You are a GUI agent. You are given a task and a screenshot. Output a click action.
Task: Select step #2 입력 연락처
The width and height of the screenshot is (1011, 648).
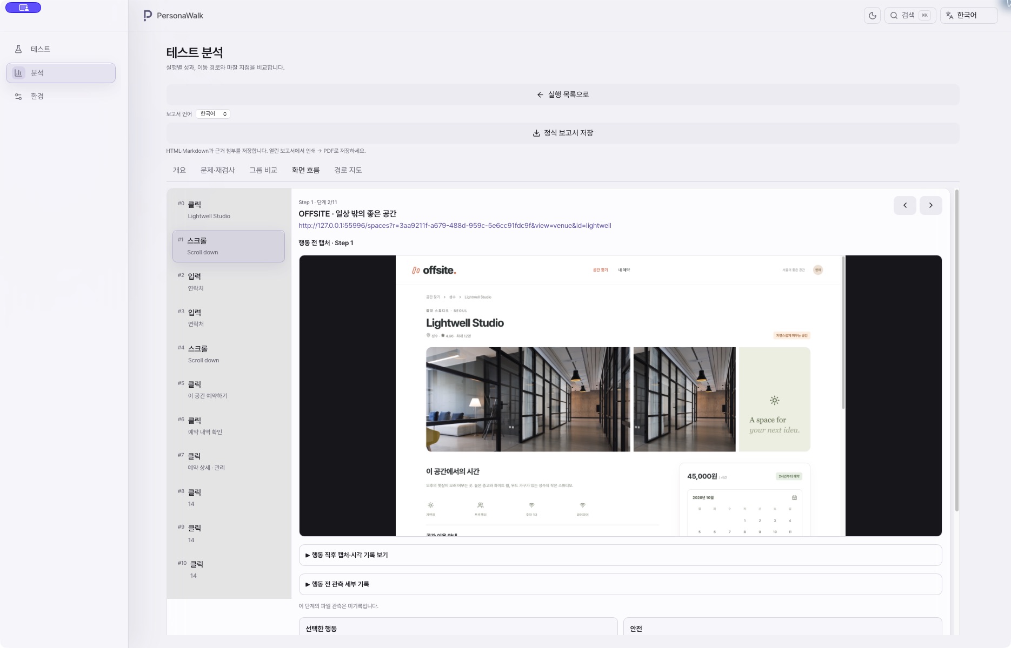(x=229, y=282)
